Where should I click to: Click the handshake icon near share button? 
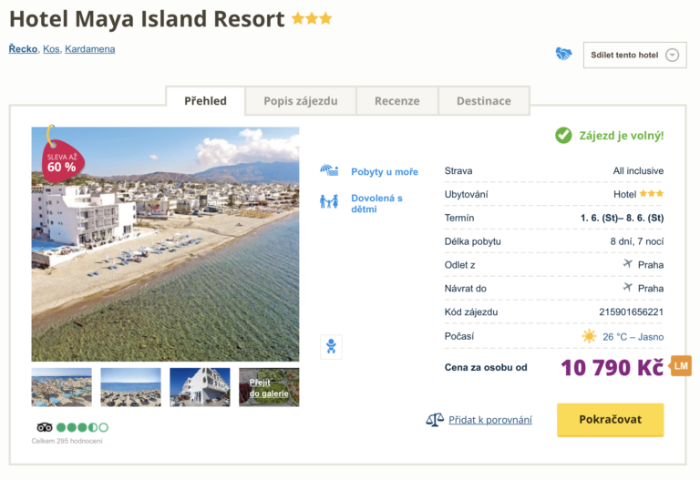point(563,55)
